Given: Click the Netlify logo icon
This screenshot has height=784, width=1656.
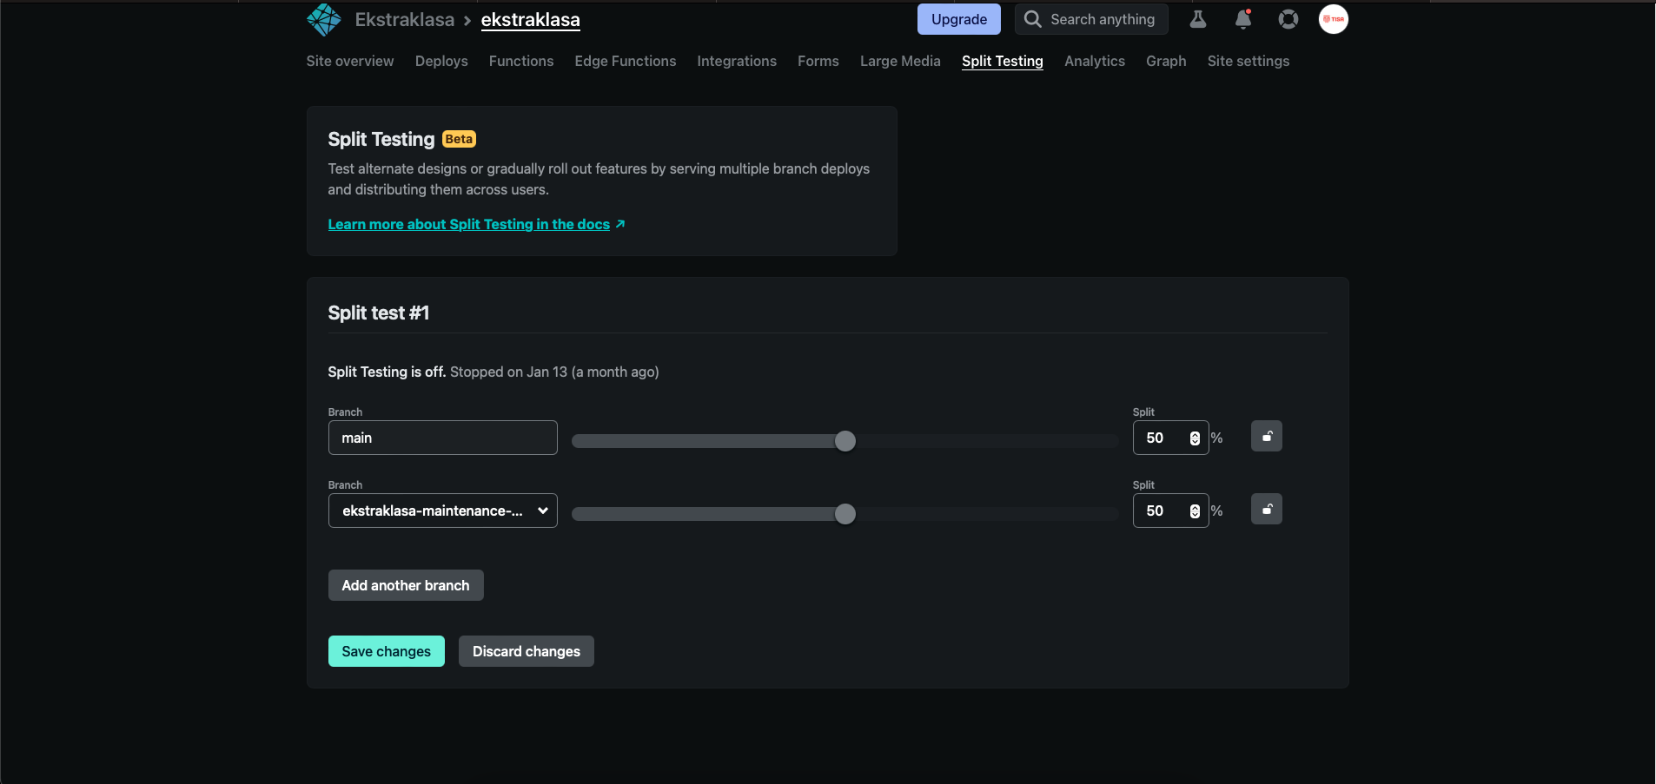Looking at the screenshot, I should (324, 19).
